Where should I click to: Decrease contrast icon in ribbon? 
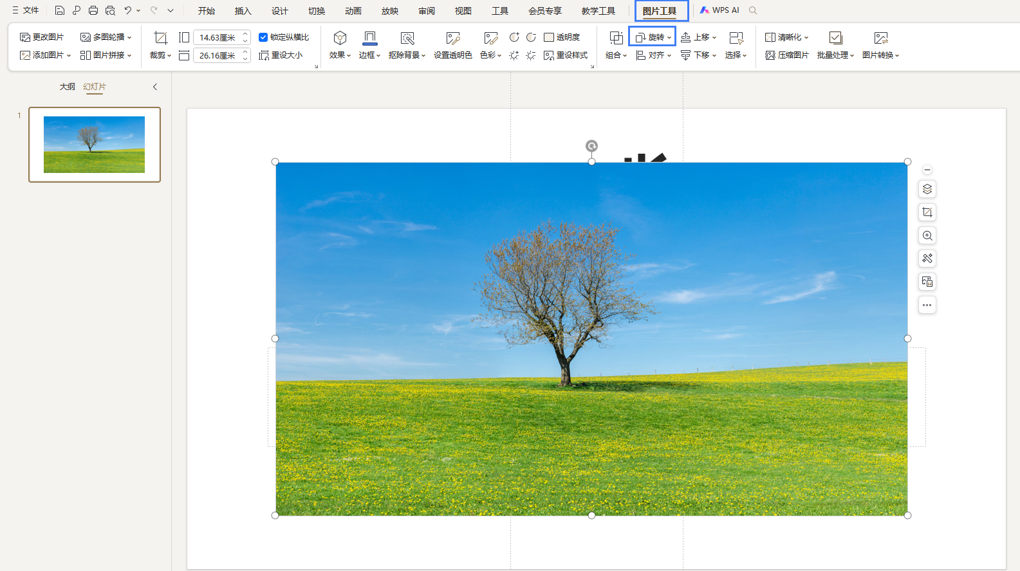tap(531, 37)
